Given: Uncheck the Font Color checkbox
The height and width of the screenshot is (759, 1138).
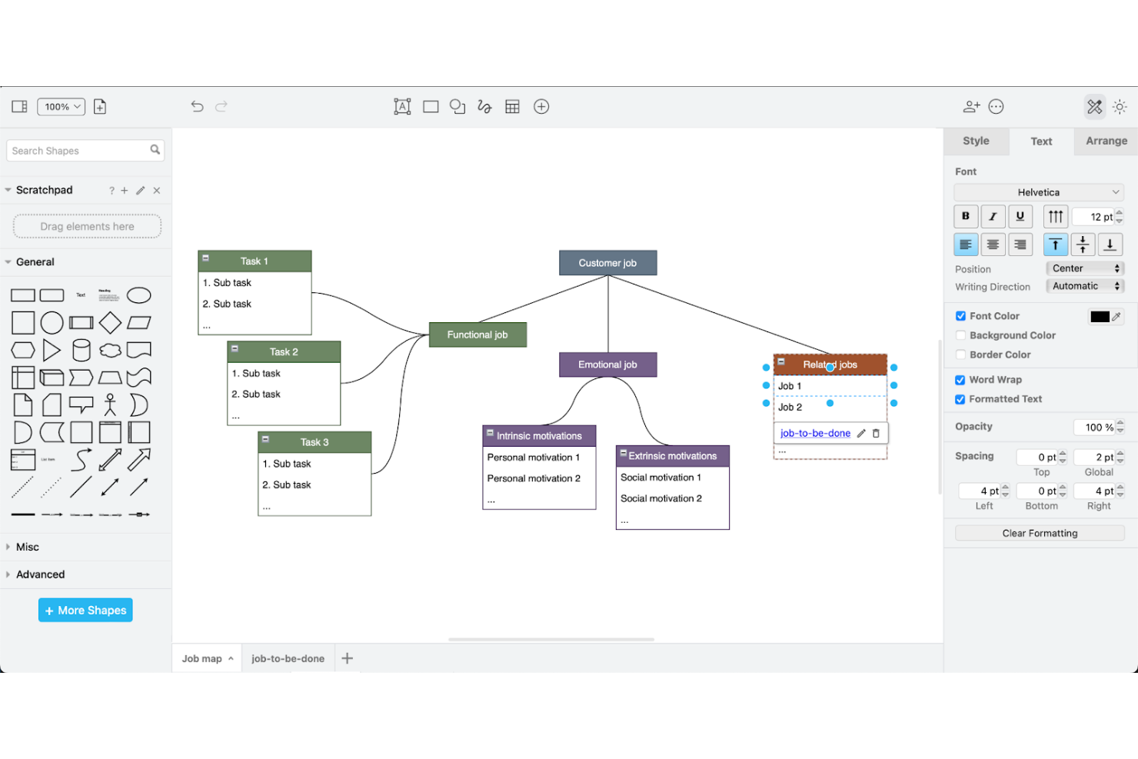Looking at the screenshot, I should point(960,316).
